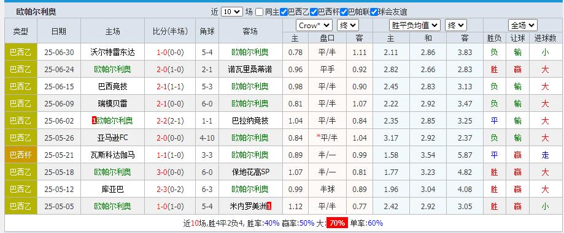Click the 2-2(2-1) score on 25-06-02

coord(170,121)
